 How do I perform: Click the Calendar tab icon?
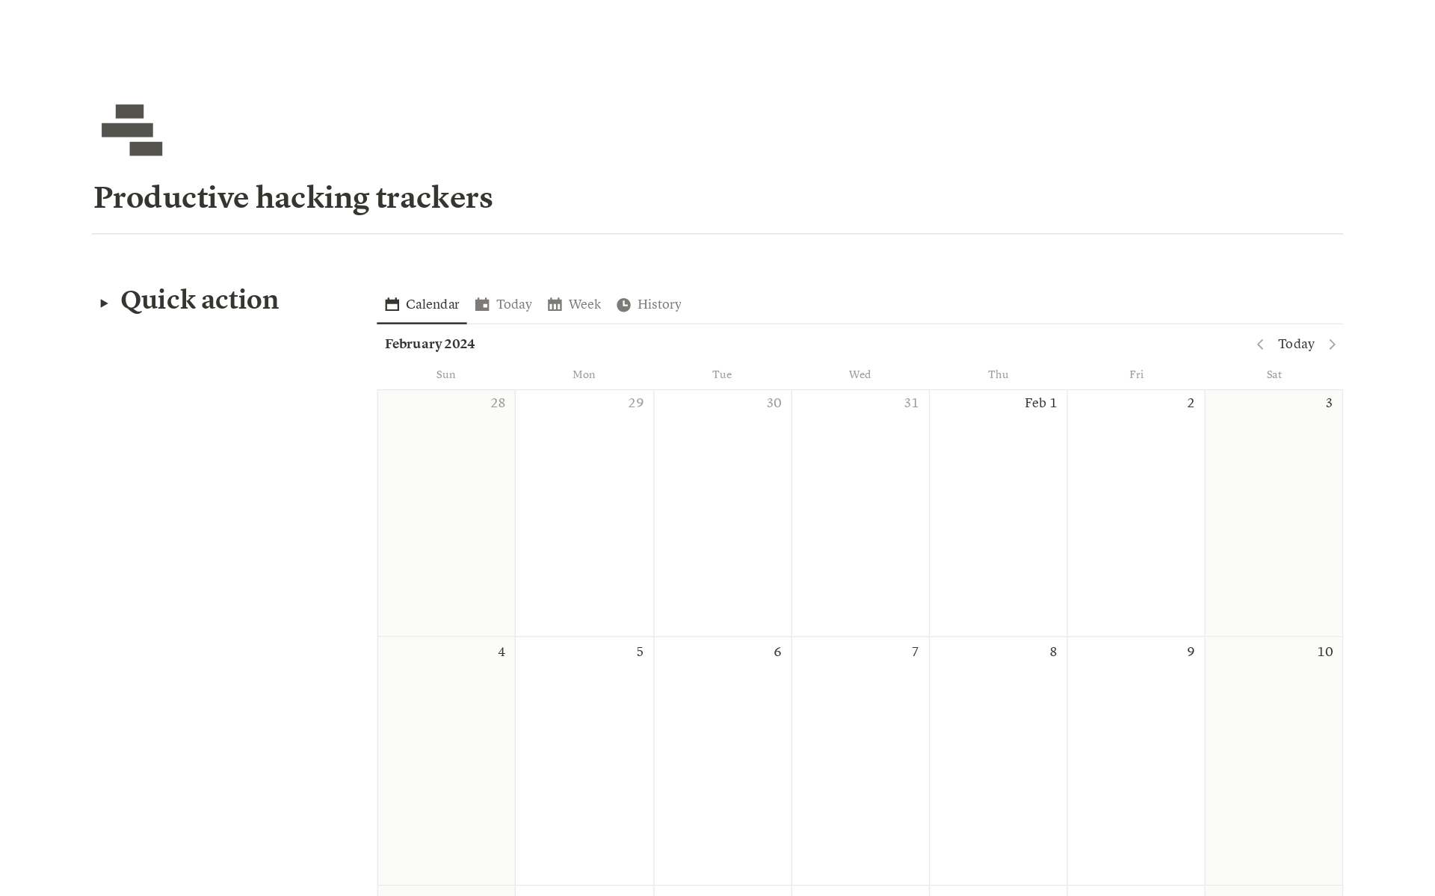[392, 304]
